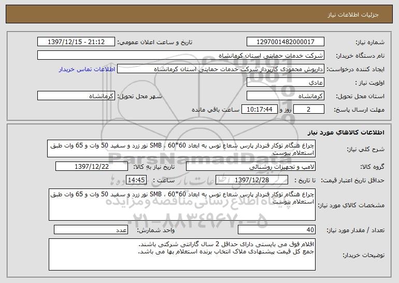Image resolution: width=399 pixels, height=283 pixels.
Task: Click the ساعت field showing 14:45
Action: 136,180
